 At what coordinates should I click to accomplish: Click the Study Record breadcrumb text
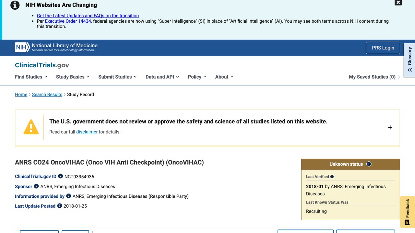pos(80,94)
